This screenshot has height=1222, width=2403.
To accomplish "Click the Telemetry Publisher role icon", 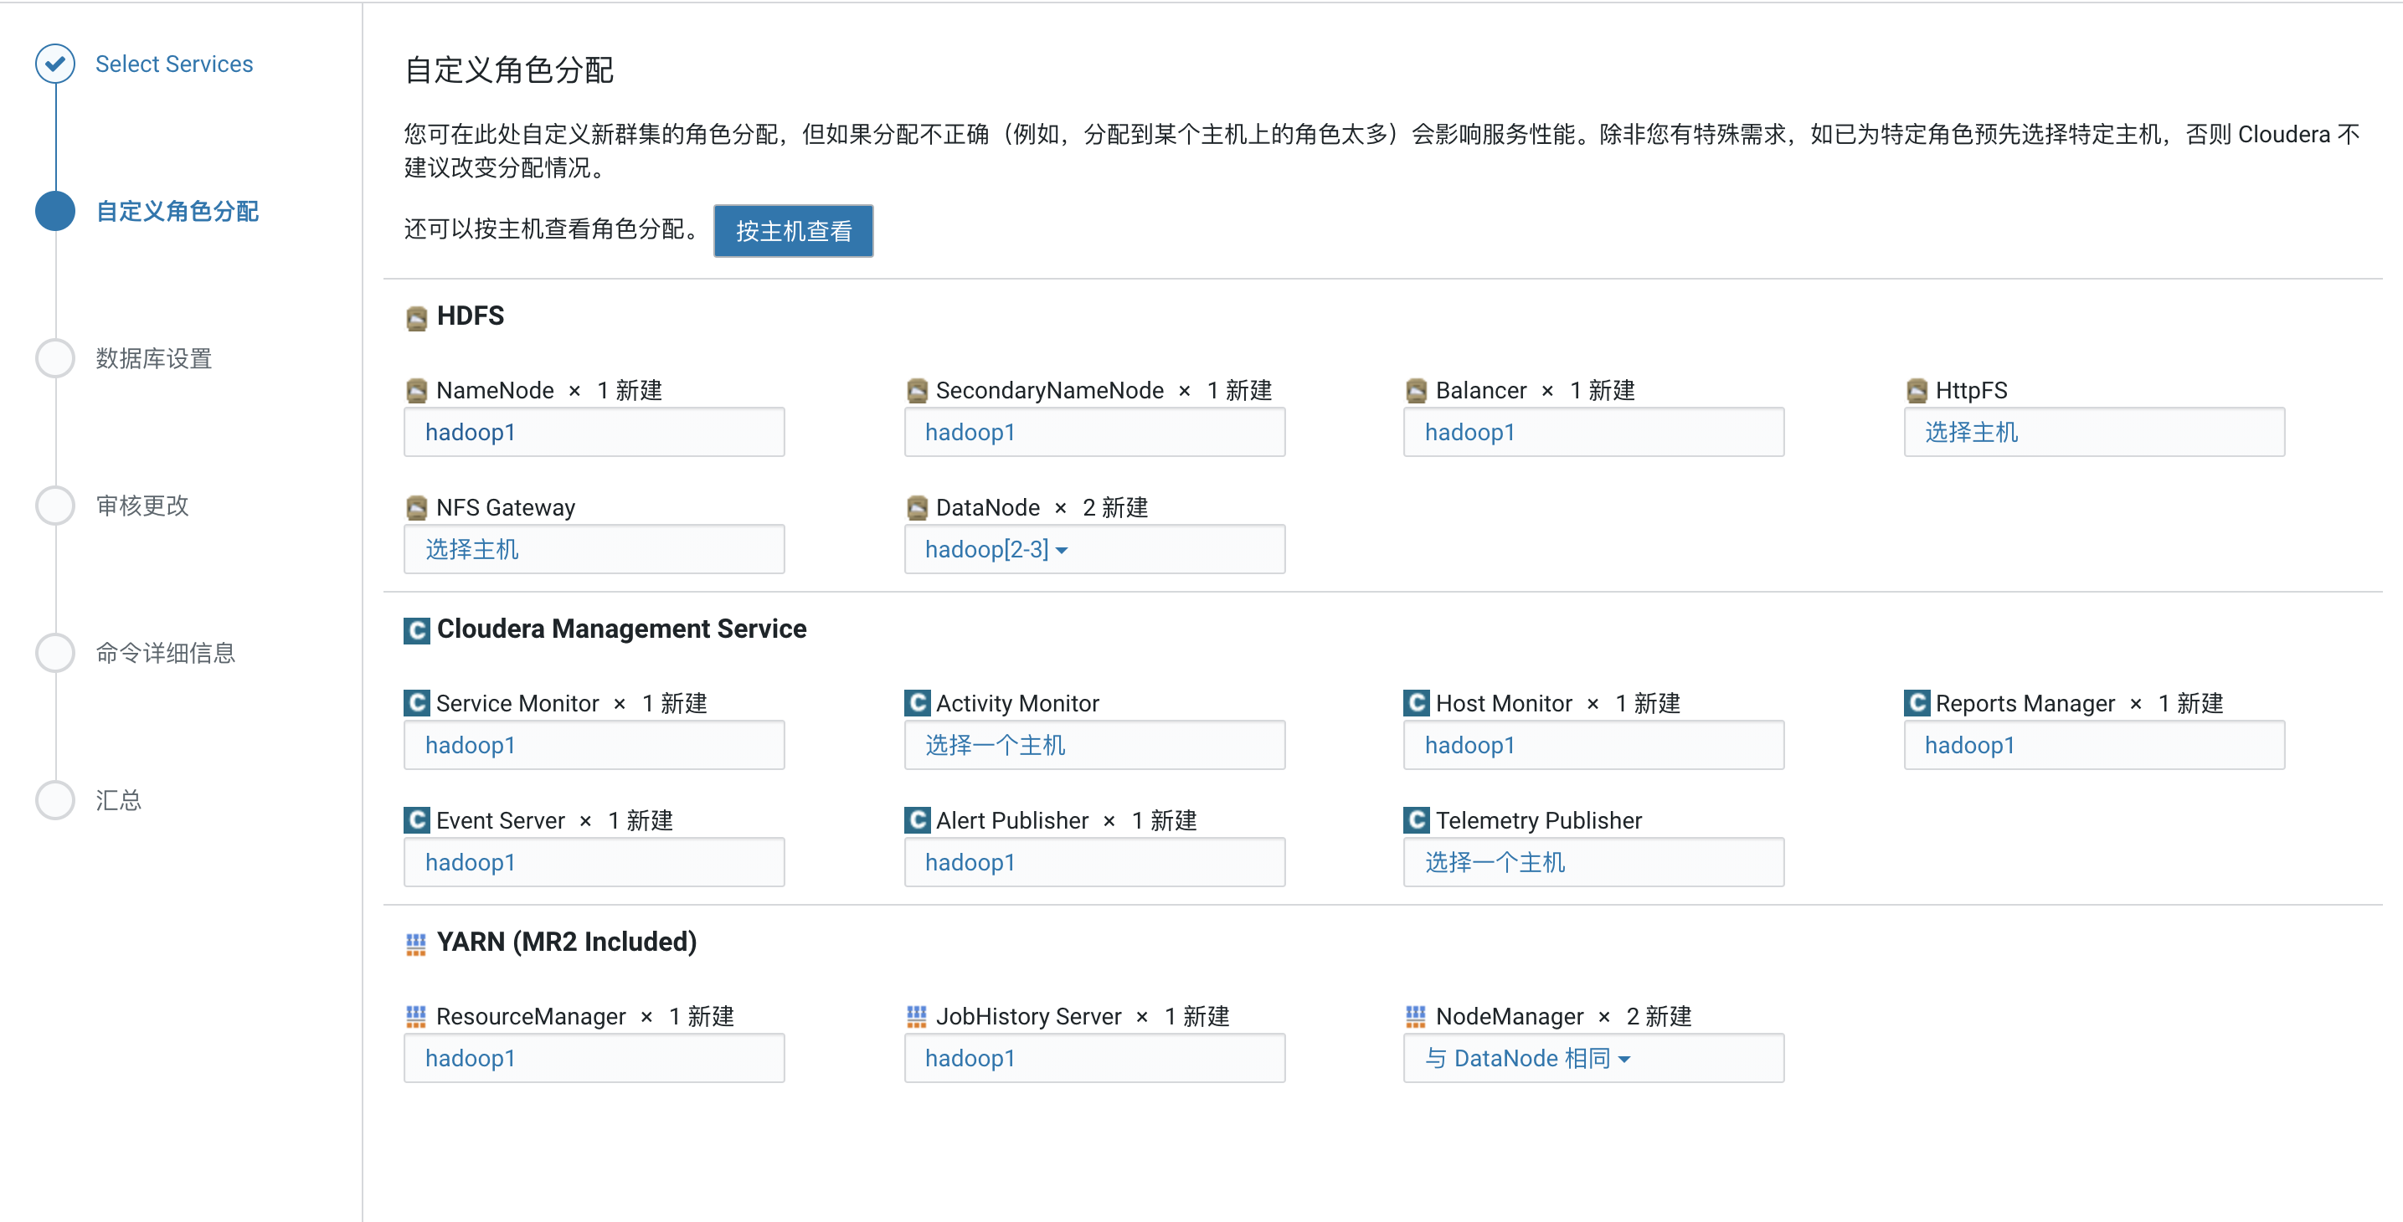I will [x=1415, y=820].
